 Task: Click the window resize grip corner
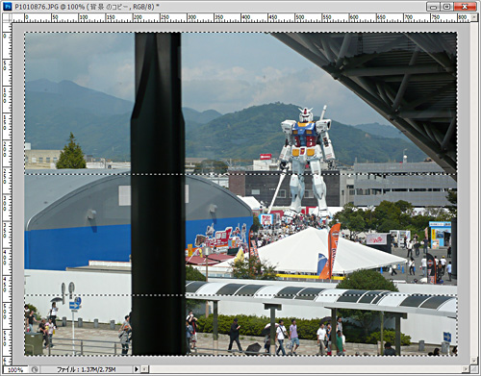(x=474, y=369)
